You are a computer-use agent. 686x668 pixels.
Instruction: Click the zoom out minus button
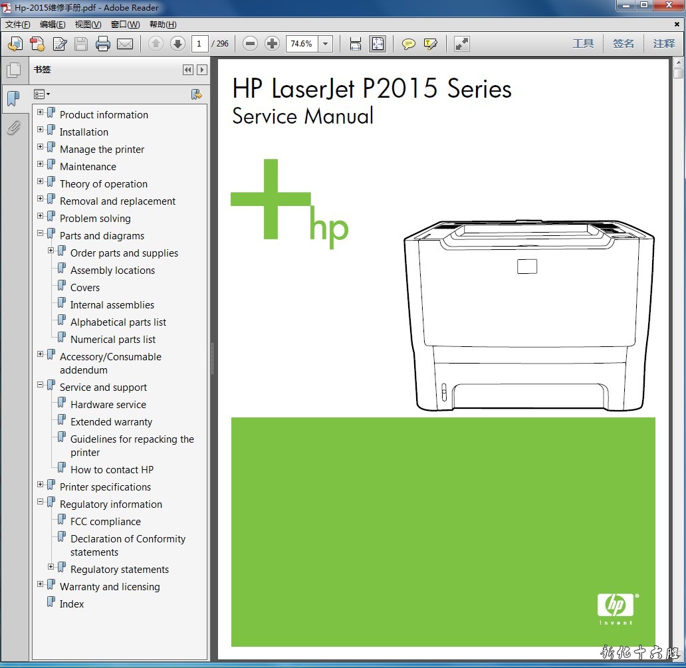(250, 44)
